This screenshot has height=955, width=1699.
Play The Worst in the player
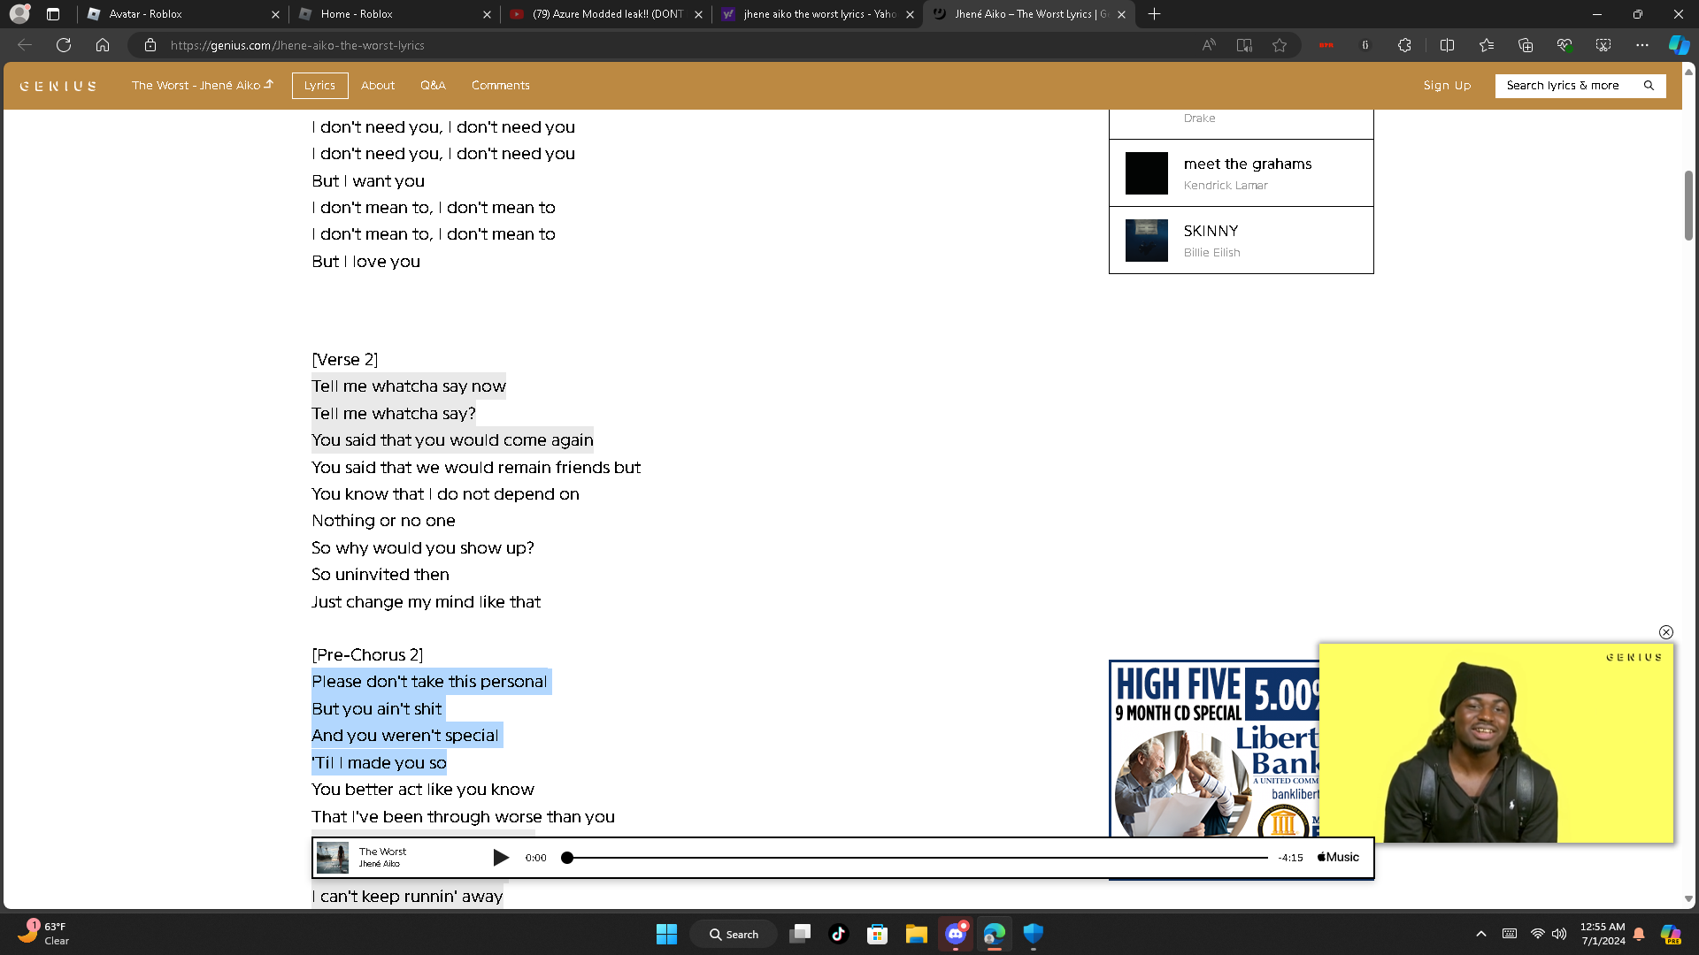pyautogui.click(x=501, y=858)
